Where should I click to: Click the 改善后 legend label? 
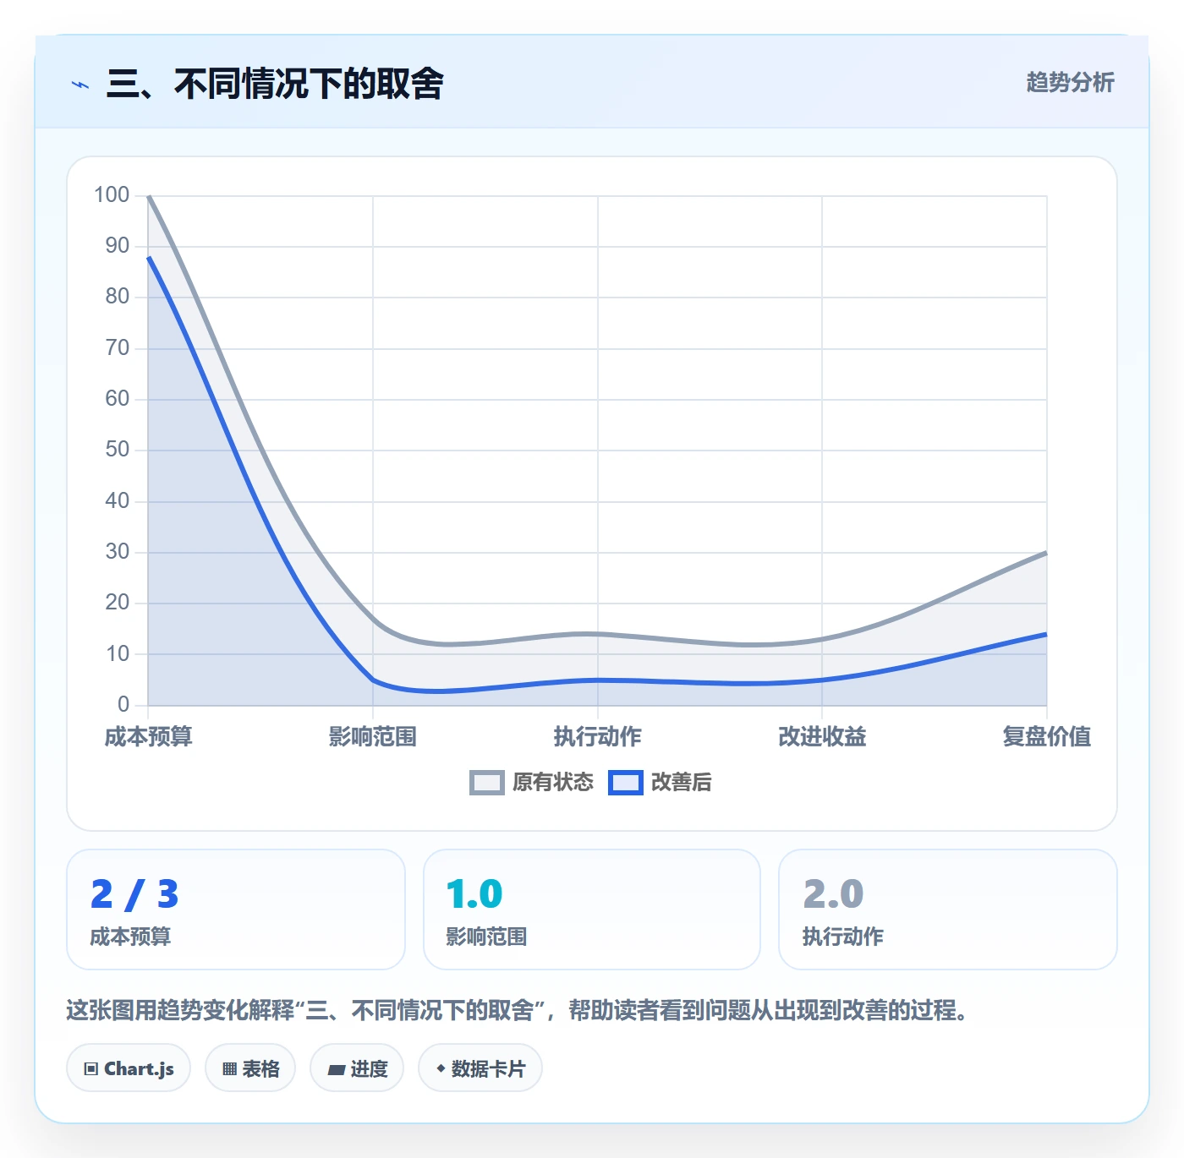pos(682,783)
